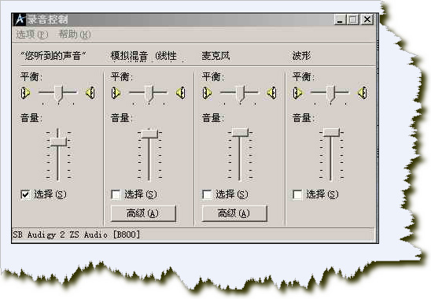The width and height of the screenshot is (431, 299).
Task: Click right speaker icon in 模拟混音 balance
Action: [181, 93]
